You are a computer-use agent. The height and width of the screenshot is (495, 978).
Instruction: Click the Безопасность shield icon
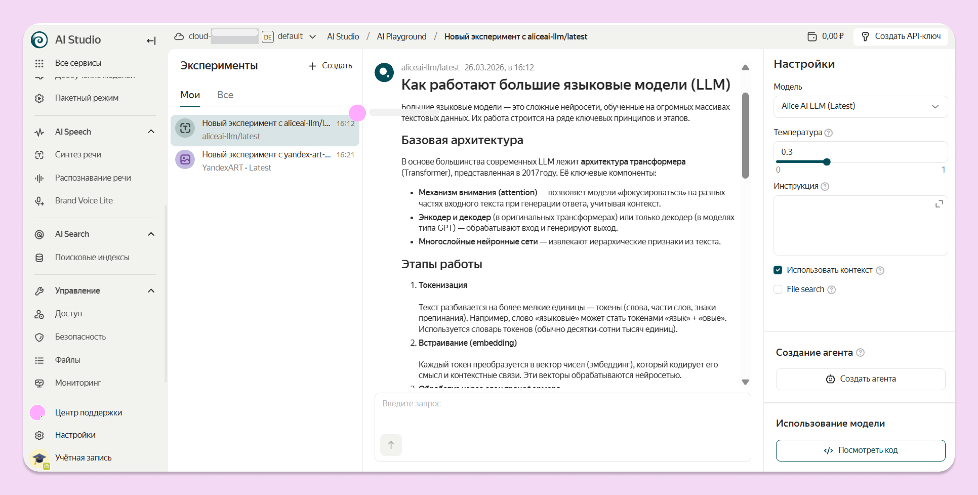coord(39,337)
